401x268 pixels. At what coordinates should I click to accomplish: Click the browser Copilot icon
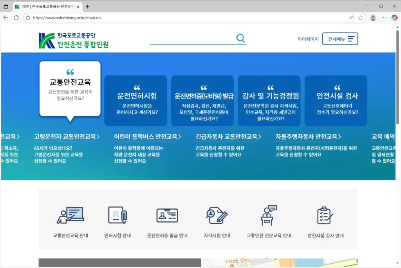tap(394, 18)
